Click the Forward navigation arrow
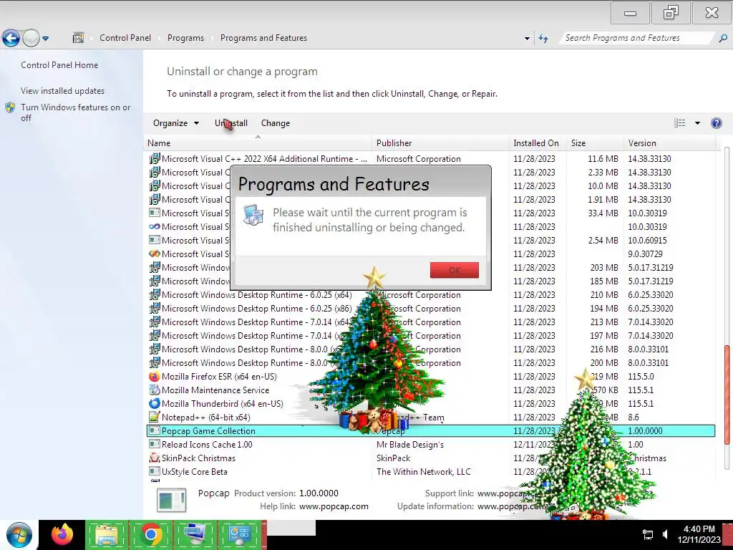The image size is (733, 550). [31, 38]
